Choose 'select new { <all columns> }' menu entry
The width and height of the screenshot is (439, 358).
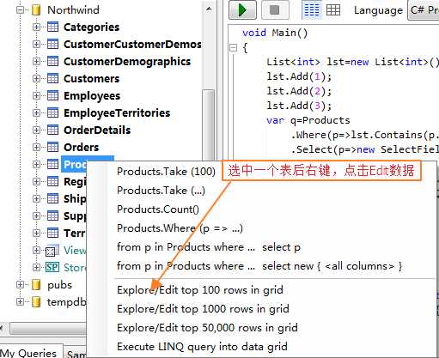[x=259, y=266]
